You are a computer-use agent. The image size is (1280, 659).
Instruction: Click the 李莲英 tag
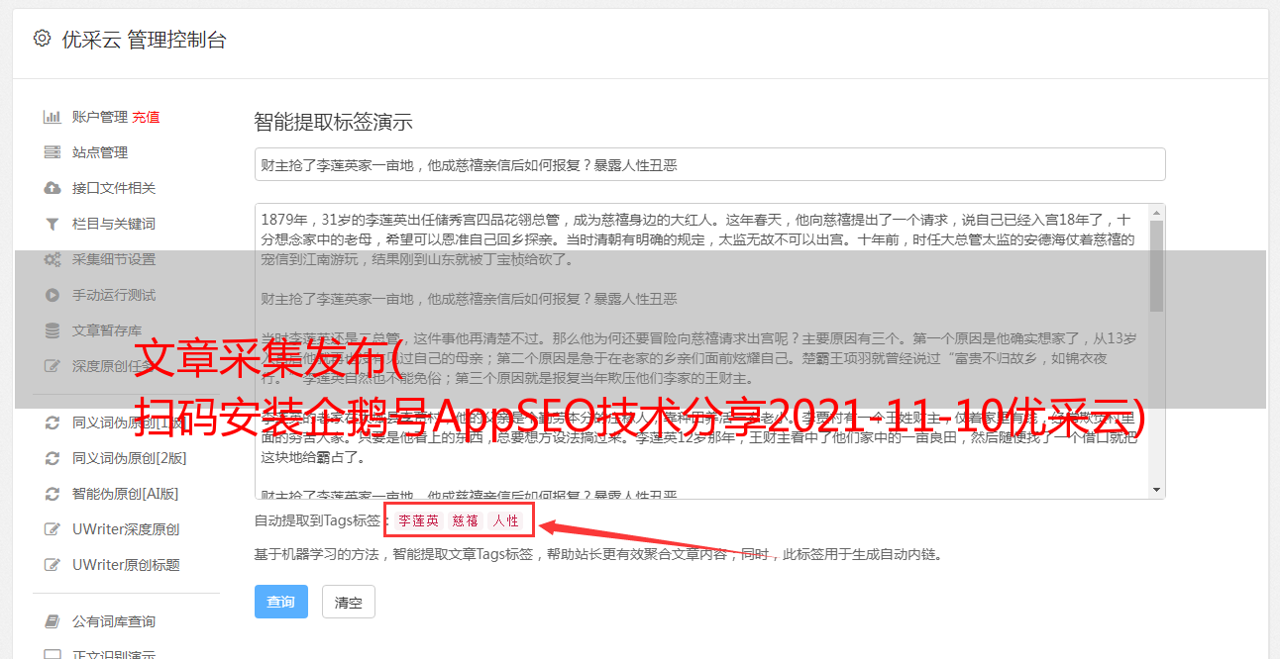[x=418, y=520]
